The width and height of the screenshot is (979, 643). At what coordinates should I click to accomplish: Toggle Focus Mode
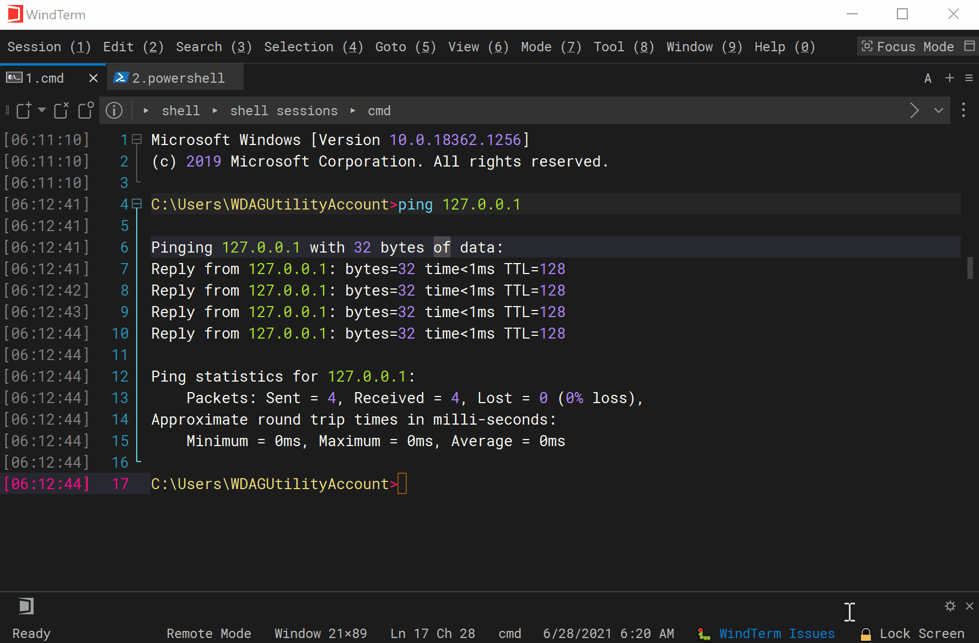908,47
